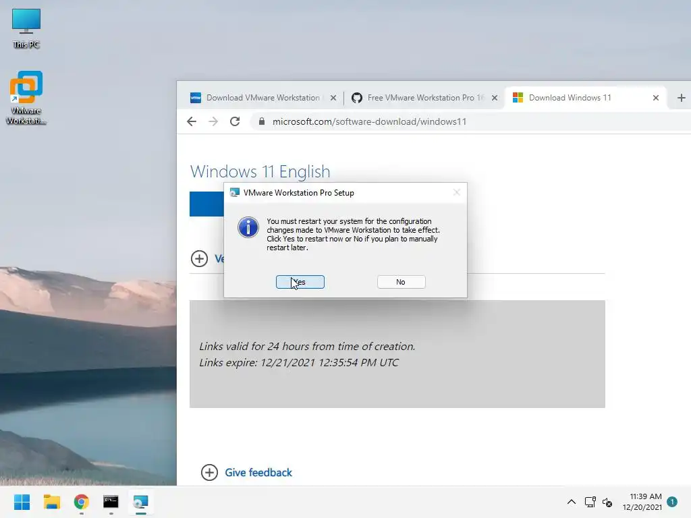Switch to the Download VMware Workstation tab

click(x=263, y=98)
